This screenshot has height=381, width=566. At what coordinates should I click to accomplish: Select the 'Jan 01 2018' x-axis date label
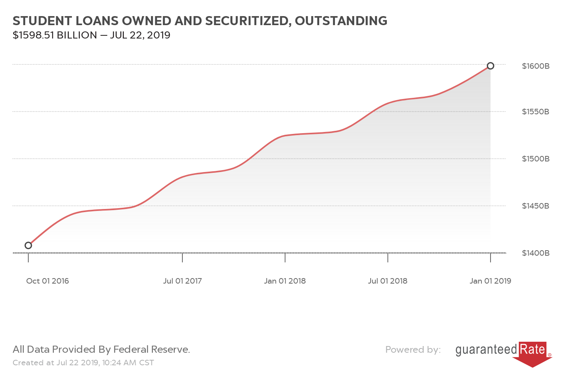click(285, 281)
